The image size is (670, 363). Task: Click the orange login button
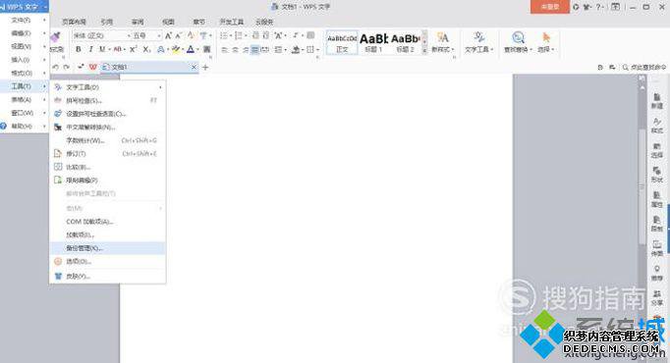tap(550, 7)
